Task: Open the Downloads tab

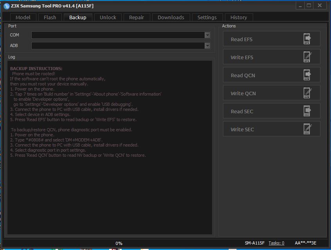Action: 171,17
